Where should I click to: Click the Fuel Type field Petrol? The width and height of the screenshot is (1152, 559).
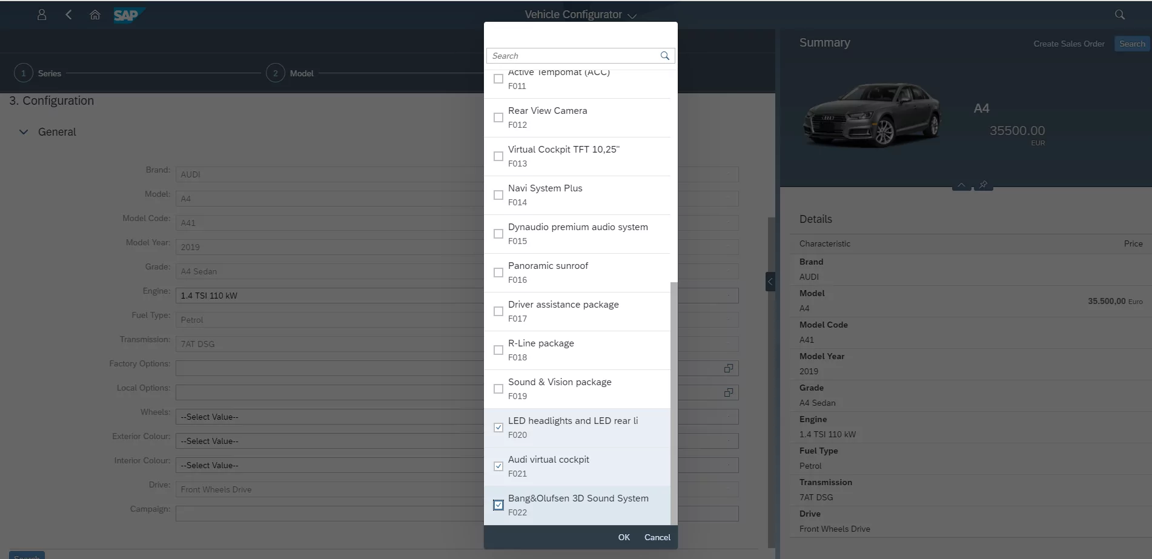click(x=457, y=320)
